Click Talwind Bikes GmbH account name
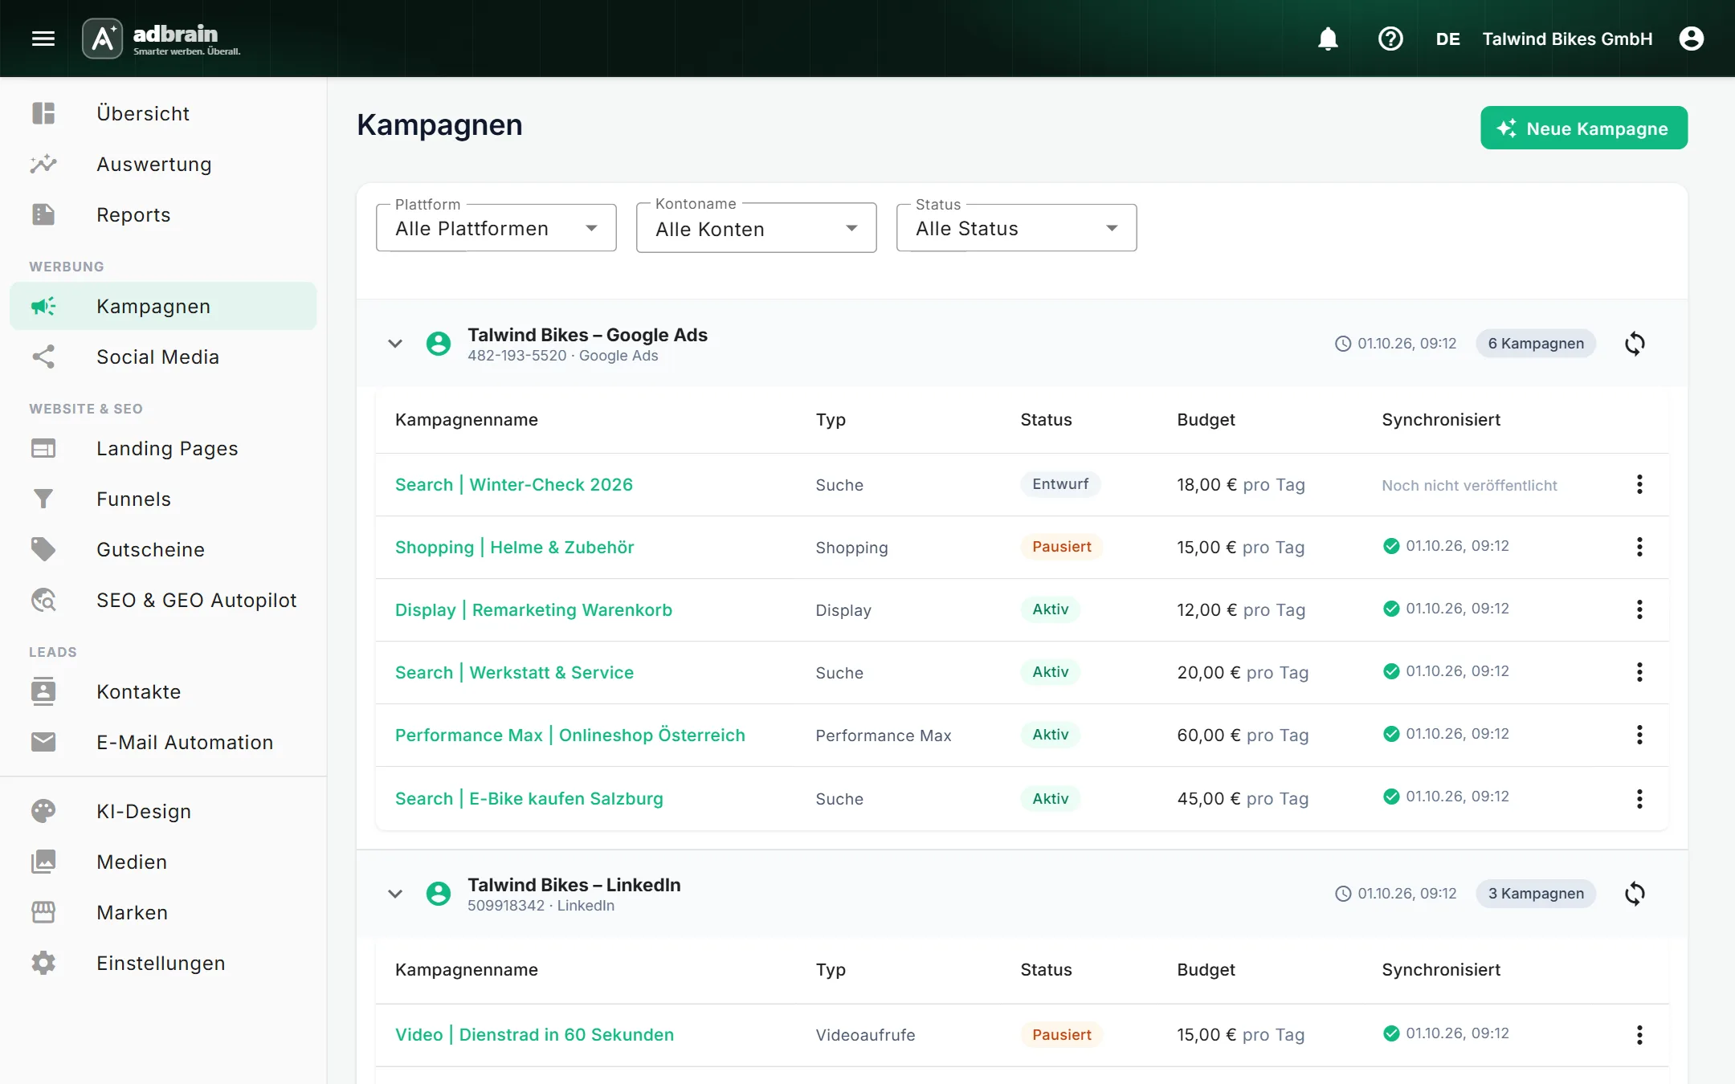The width and height of the screenshot is (1735, 1084). click(1567, 39)
